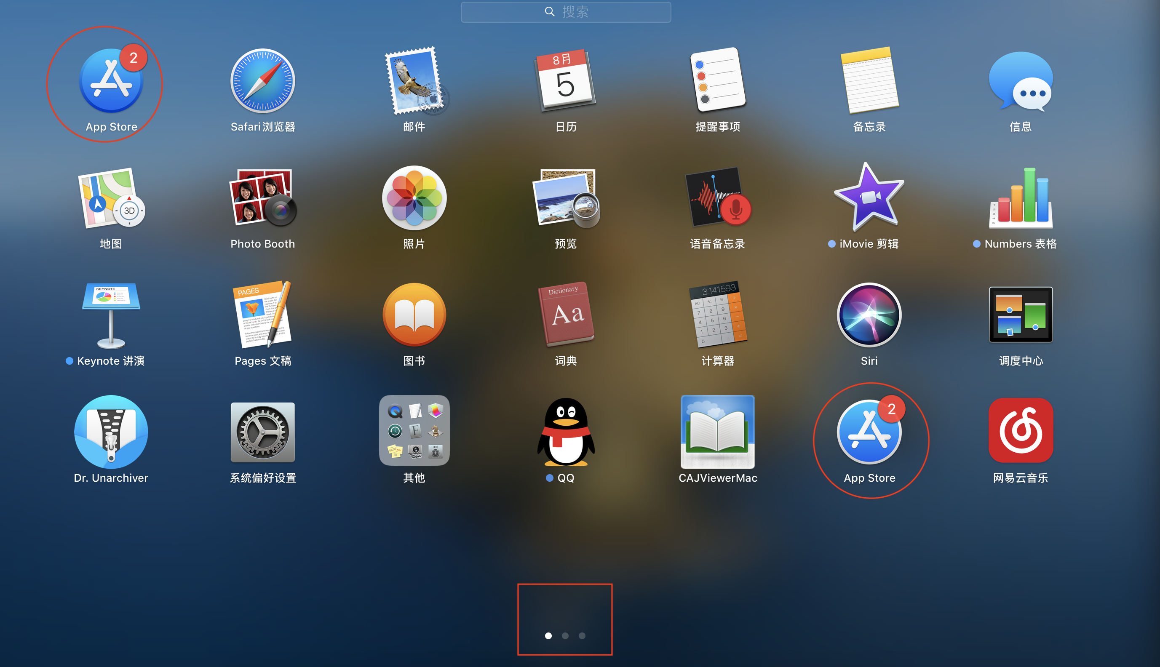Activate Siri from Launchpad

click(869, 315)
